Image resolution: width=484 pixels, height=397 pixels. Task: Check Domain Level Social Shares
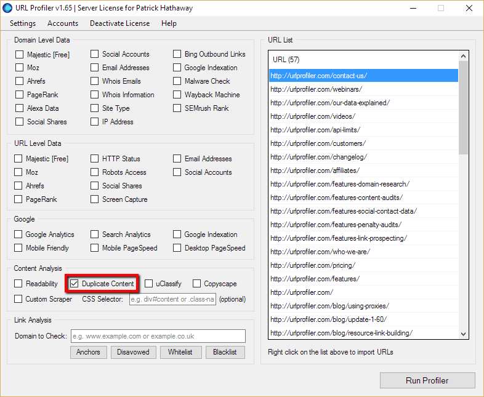pos(20,122)
